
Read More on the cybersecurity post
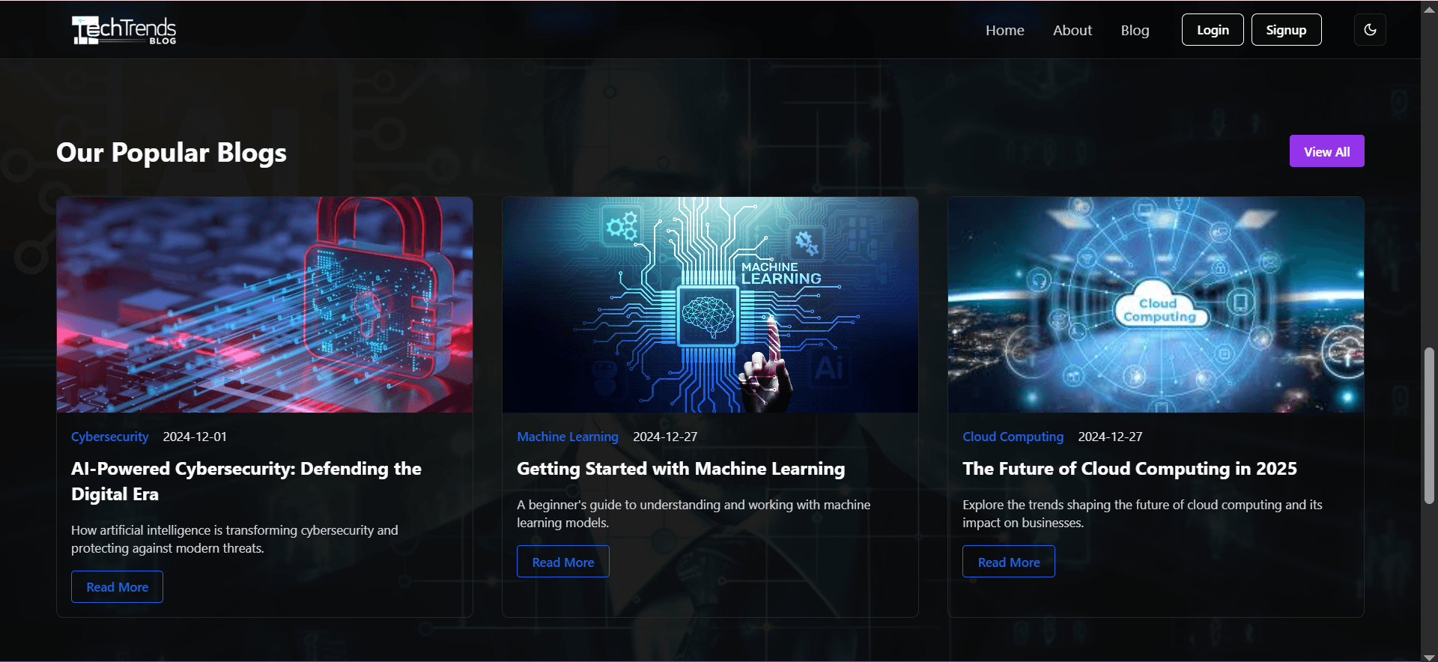[117, 587]
